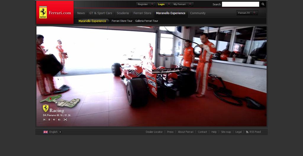Mute the video sound
The image size is (303, 156).
(59, 120)
